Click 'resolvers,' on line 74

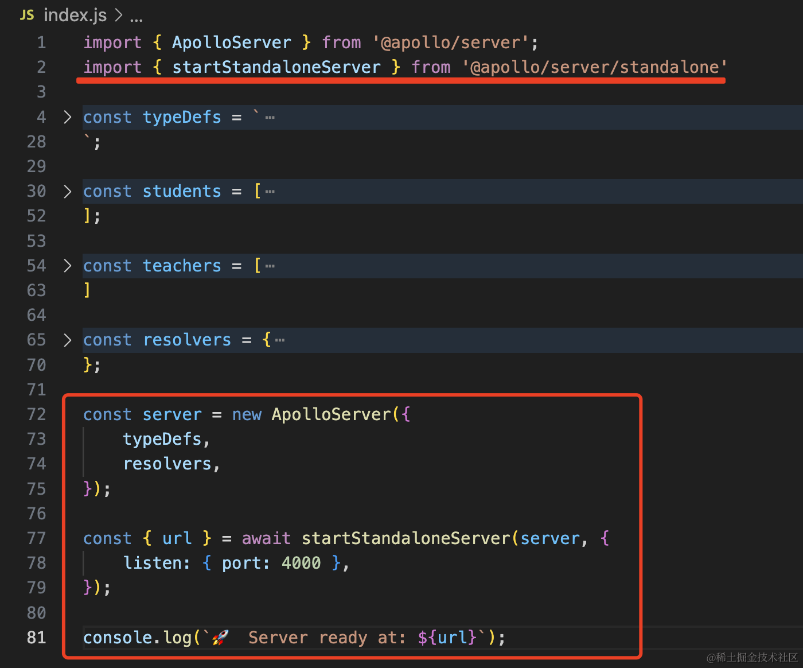click(172, 464)
